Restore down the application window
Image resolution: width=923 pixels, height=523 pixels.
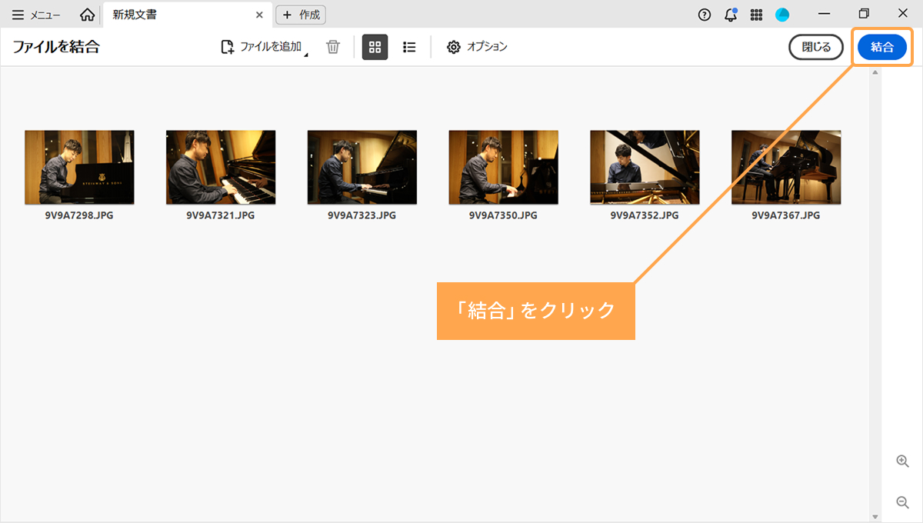[865, 14]
